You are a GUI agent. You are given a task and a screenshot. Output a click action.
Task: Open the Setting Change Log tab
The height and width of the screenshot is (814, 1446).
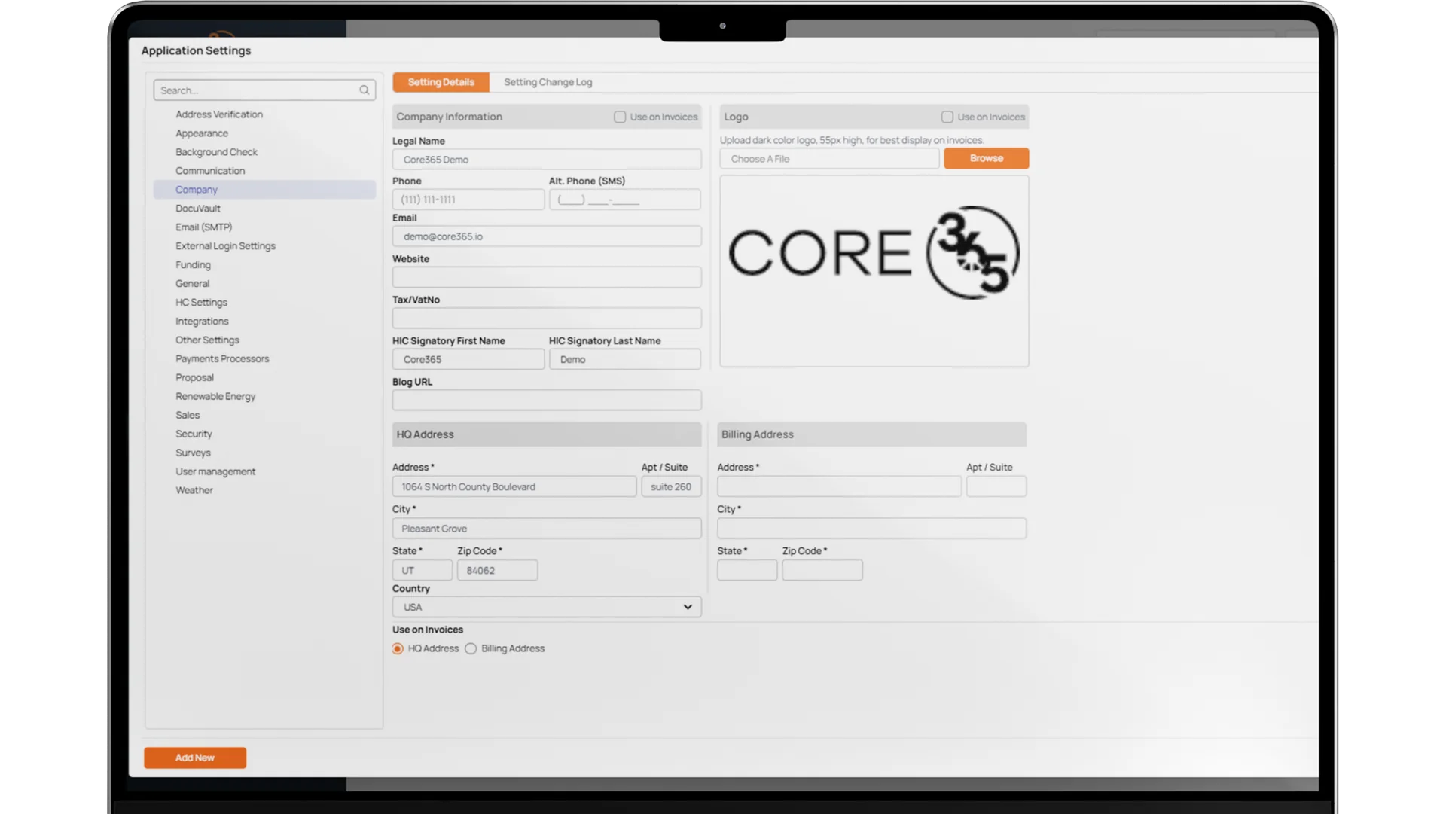click(x=548, y=82)
